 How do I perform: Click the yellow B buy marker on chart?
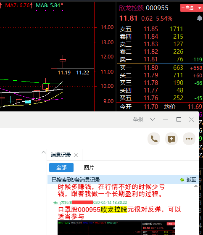click(x=47, y=90)
